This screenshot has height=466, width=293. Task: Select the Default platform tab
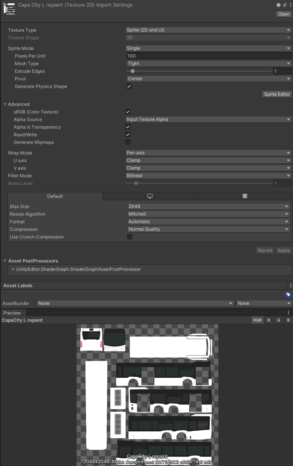pos(55,196)
